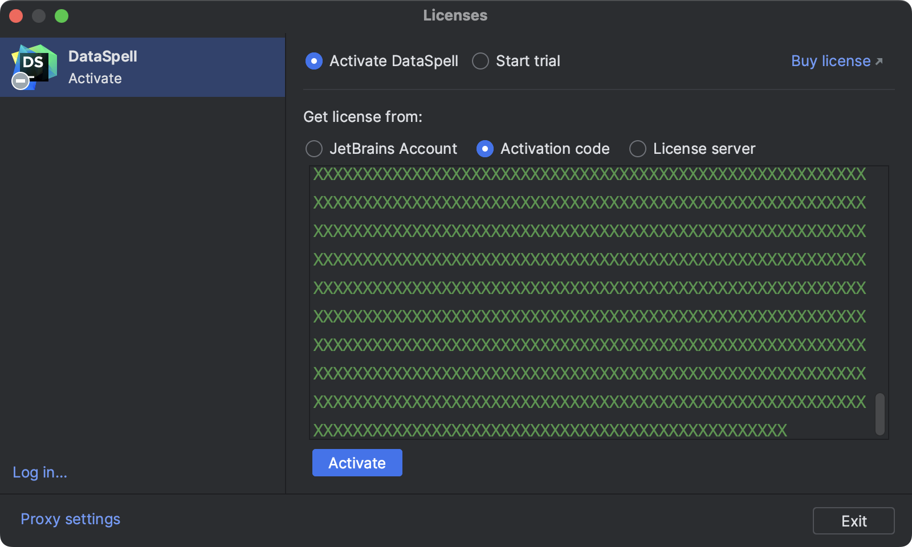Click the Get license from label
The width and height of the screenshot is (912, 547).
pyautogui.click(x=363, y=117)
